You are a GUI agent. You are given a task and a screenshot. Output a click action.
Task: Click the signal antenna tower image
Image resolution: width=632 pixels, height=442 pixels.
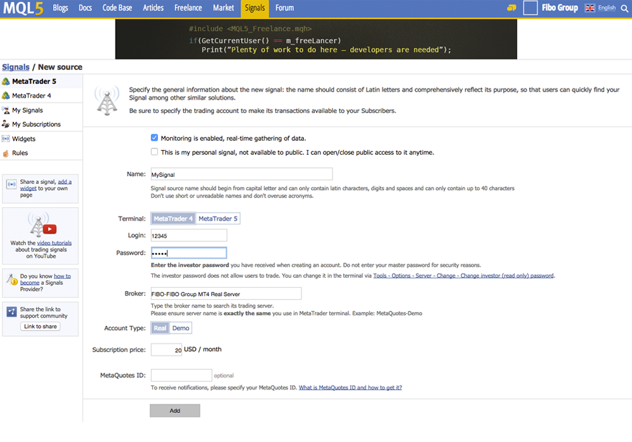point(107,100)
